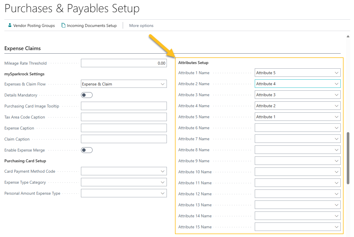The image size is (354, 237).
Task: Click the Attribute 15 Name dropdown chevron
Action: tap(336, 227)
